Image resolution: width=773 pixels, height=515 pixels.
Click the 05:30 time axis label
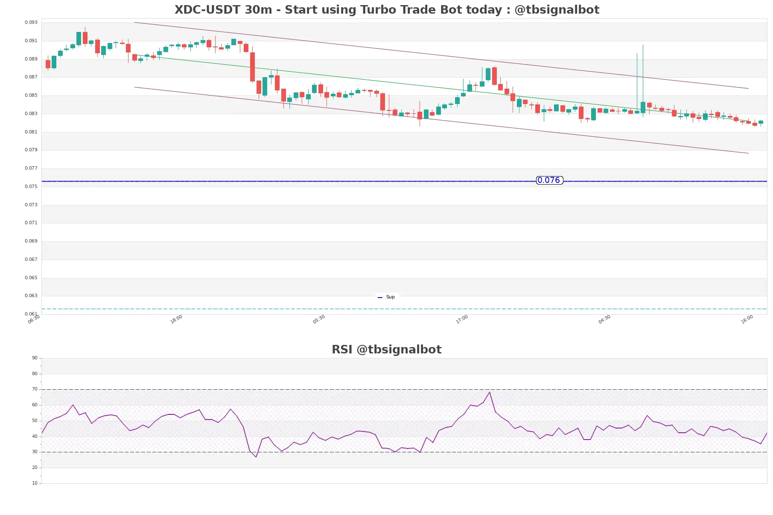pos(319,319)
